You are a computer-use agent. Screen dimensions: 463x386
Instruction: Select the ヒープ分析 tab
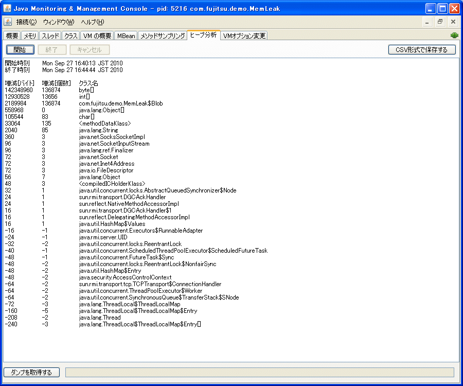tap(203, 35)
